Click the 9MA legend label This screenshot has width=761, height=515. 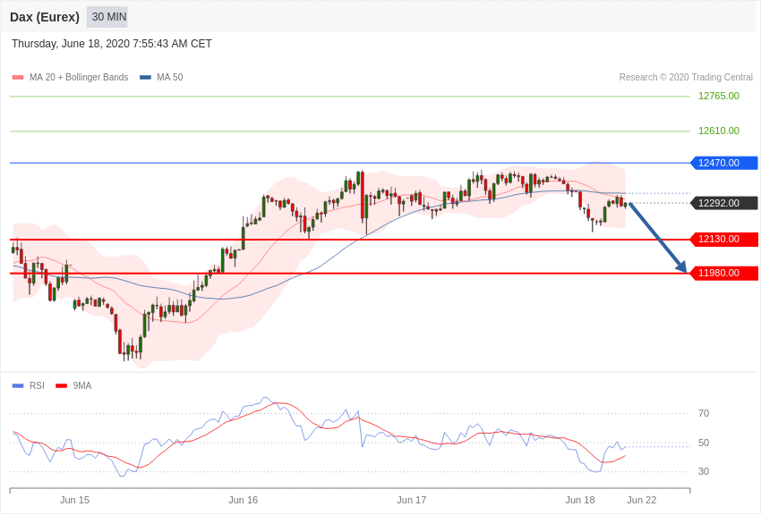(82, 386)
